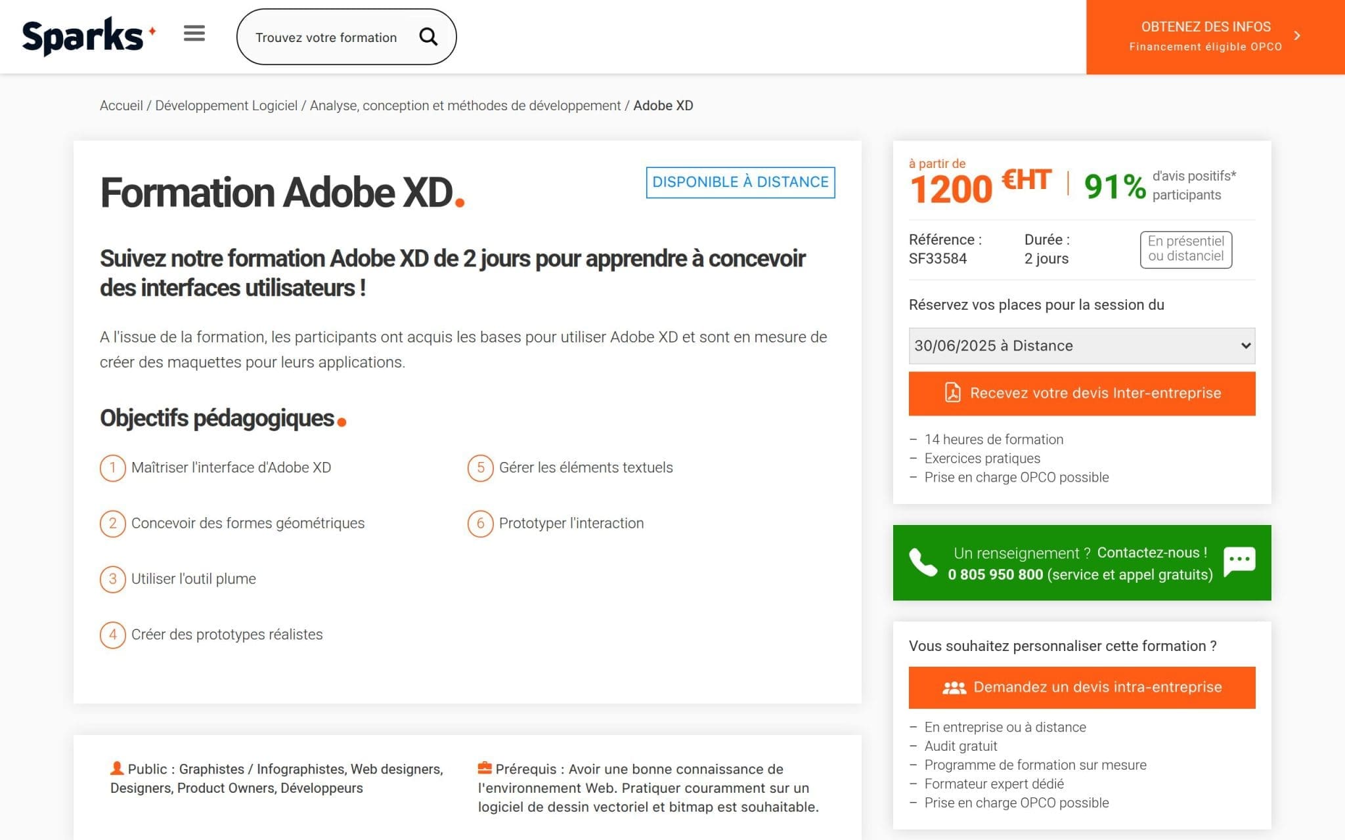
Task: Open the chat bubble icon
Action: pyautogui.click(x=1239, y=562)
